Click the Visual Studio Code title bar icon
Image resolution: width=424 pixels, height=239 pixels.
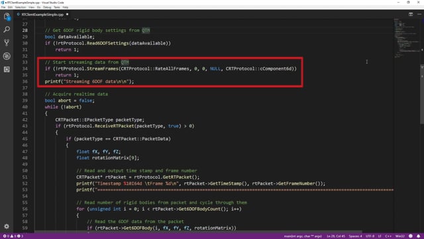3,3
